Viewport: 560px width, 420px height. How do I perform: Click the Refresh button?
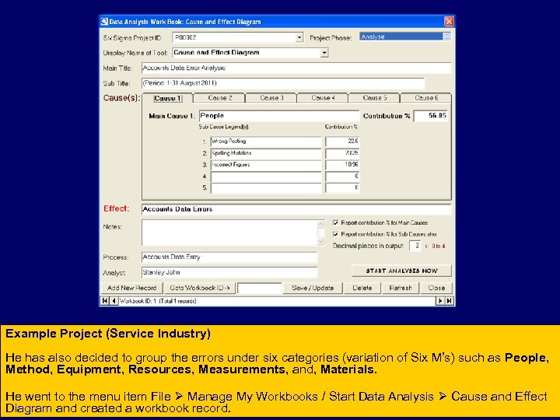point(401,288)
